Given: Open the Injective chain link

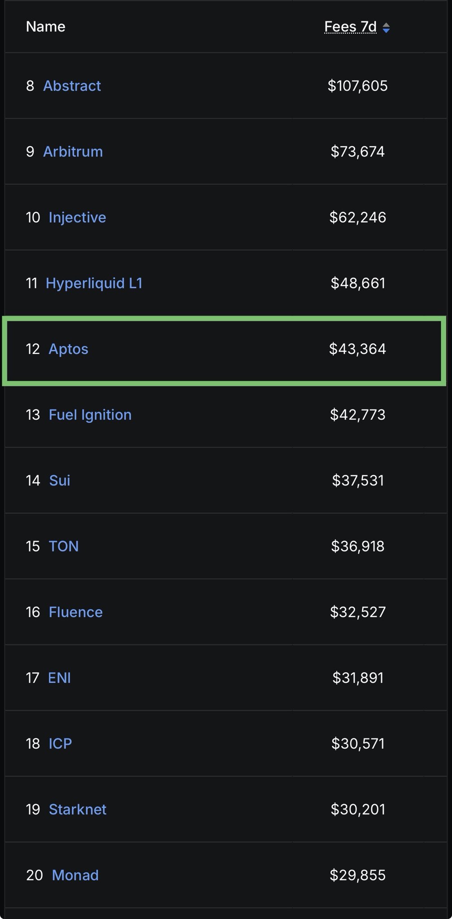Looking at the screenshot, I should pyautogui.click(x=77, y=217).
